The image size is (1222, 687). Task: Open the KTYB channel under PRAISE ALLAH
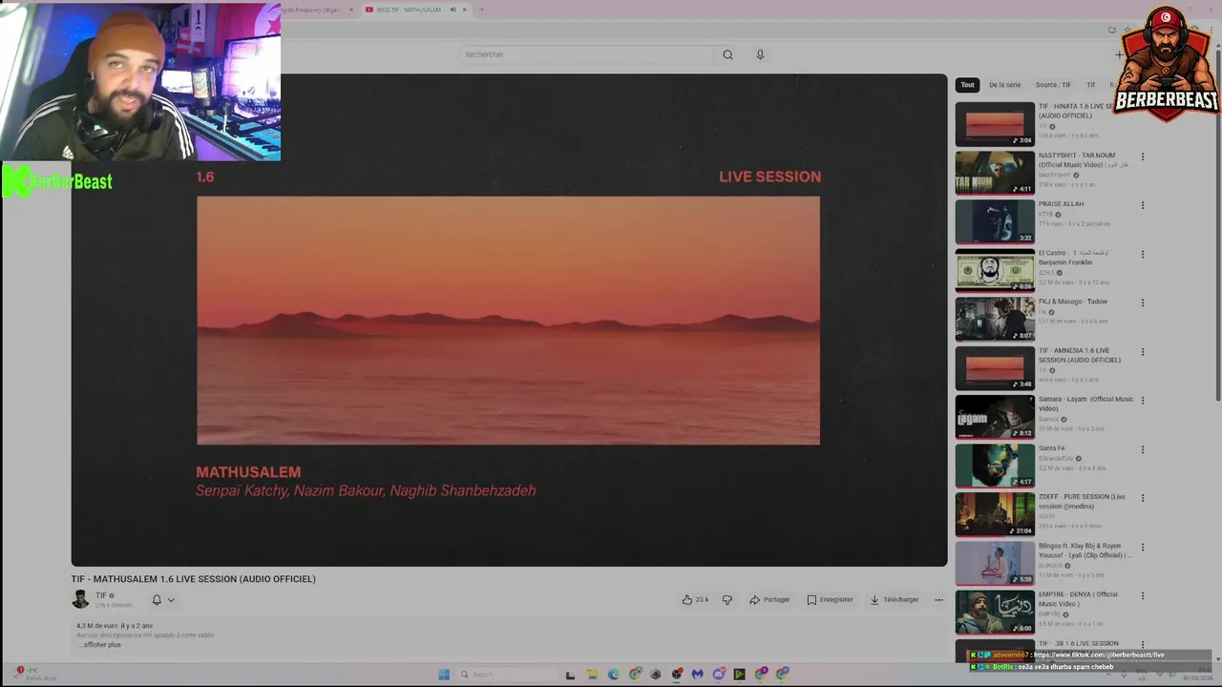click(1045, 215)
